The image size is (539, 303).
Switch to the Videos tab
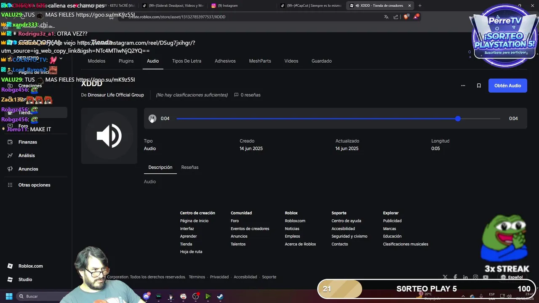coord(291,61)
